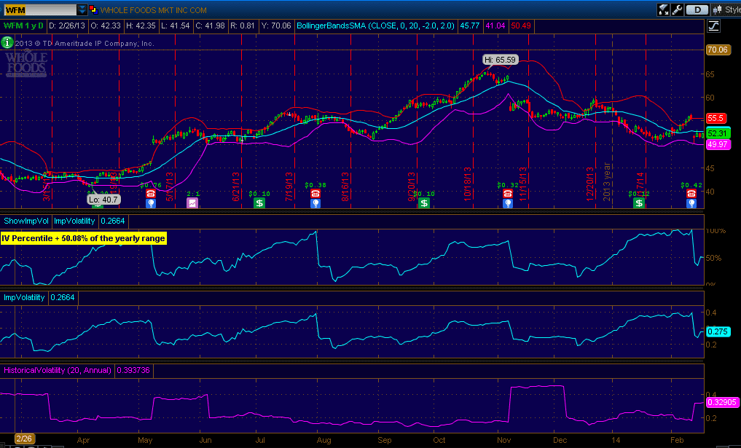Click the 0.32905 historical volatility tag

[x=722, y=402]
